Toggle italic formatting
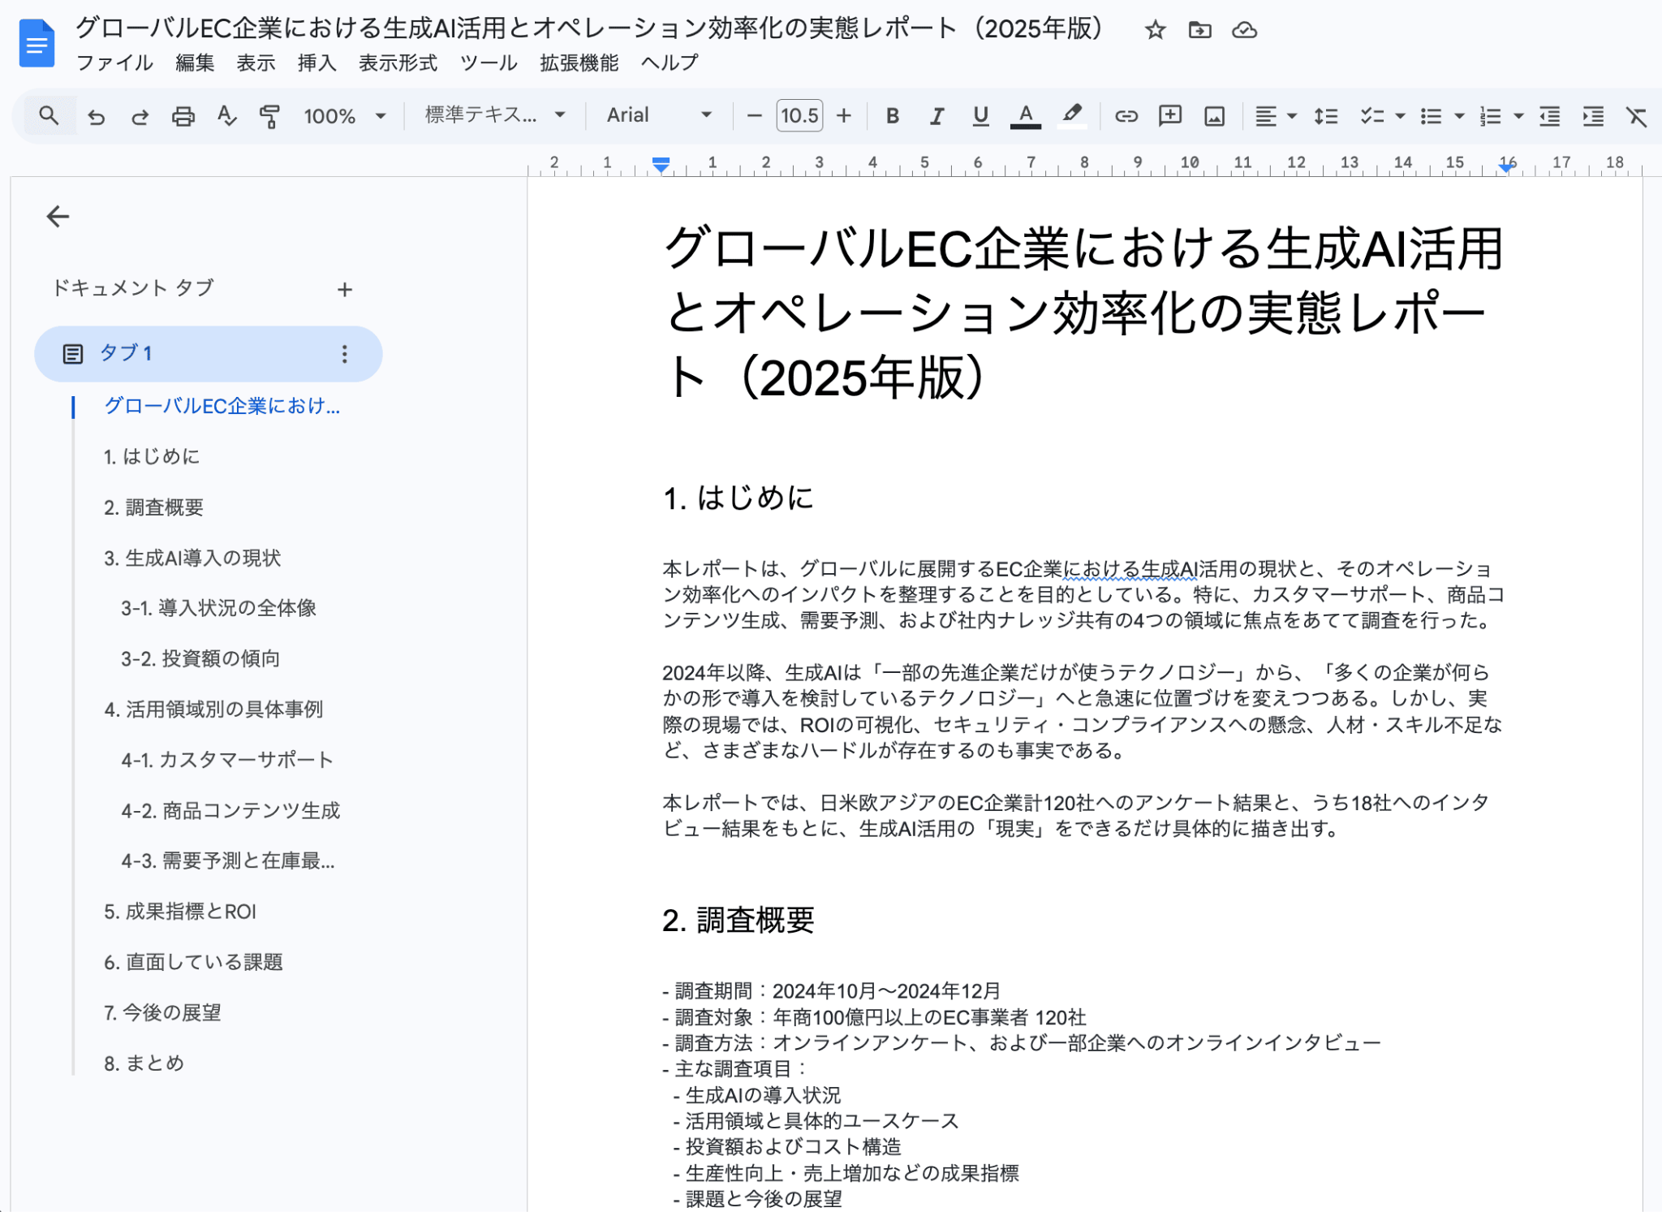This screenshot has height=1212, width=1662. [x=936, y=116]
